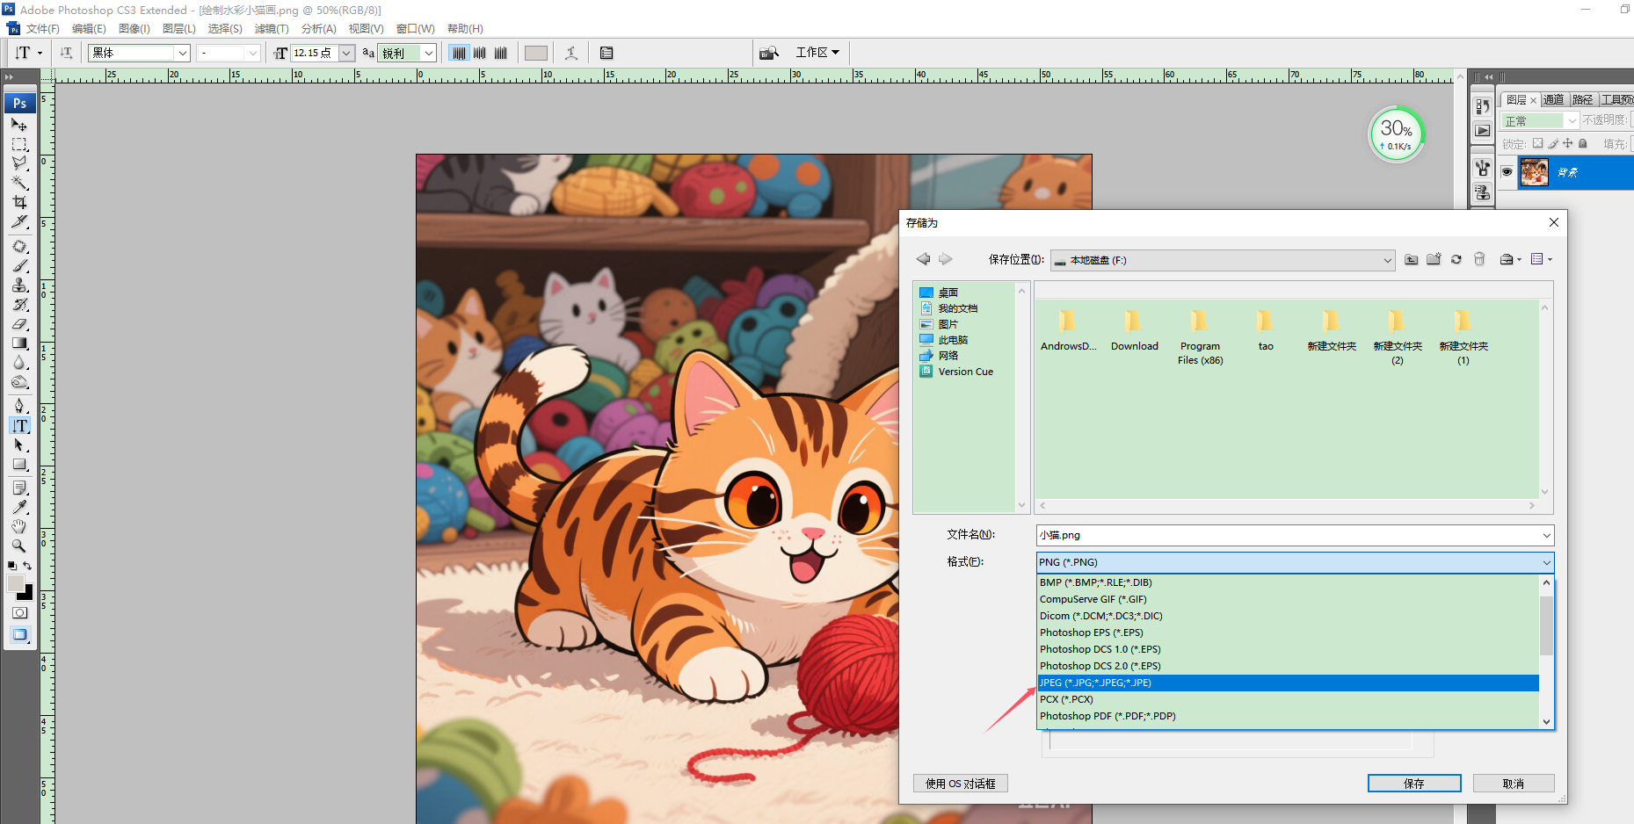
Task: Open the anti-aliasing 锐利 dropdown
Action: tap(429, 53)
